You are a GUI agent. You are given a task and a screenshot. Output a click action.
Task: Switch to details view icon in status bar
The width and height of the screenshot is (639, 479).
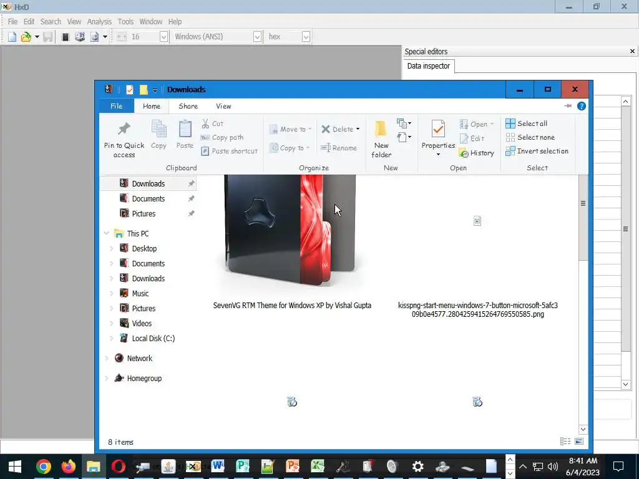pos(565,441)
